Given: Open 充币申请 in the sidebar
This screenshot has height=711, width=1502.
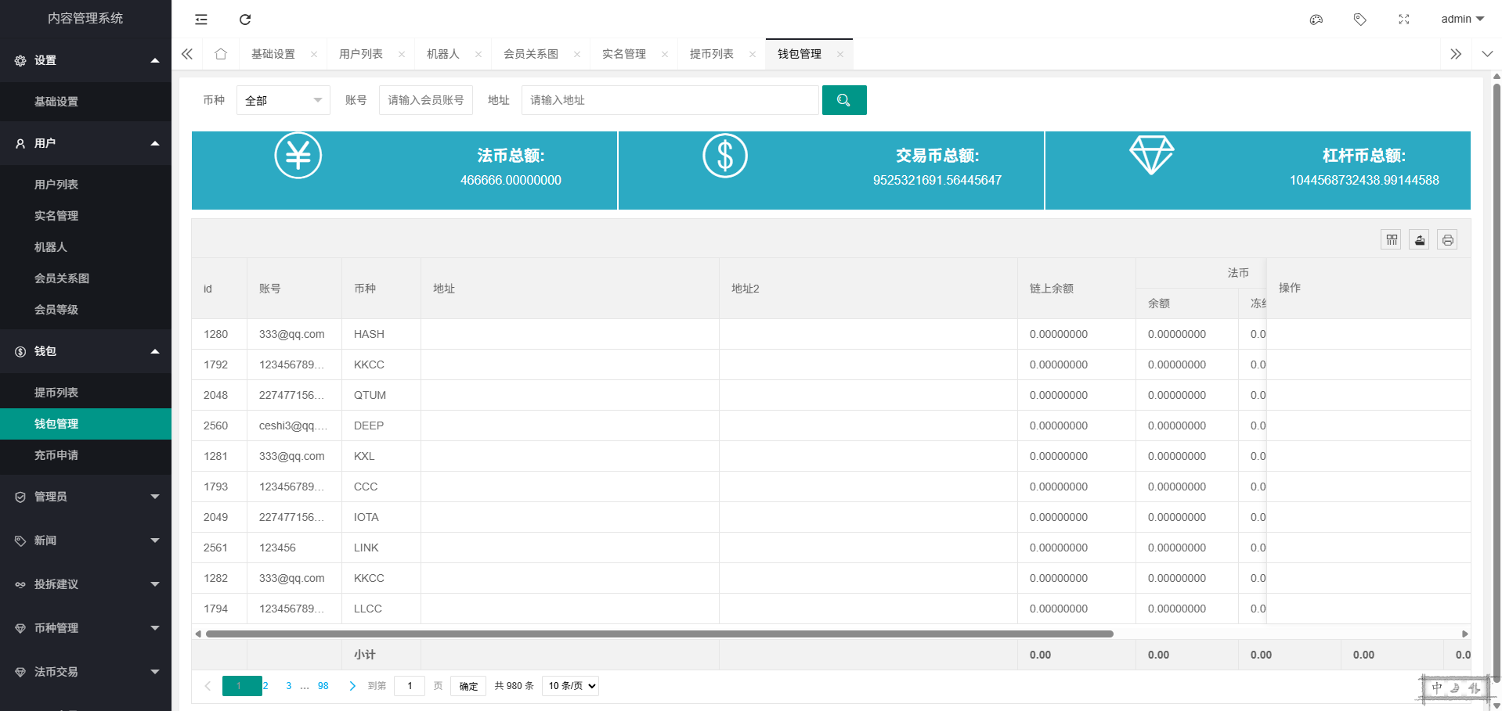Looking at the screenshot, I should pyautogui.click(x=56, y=455).
